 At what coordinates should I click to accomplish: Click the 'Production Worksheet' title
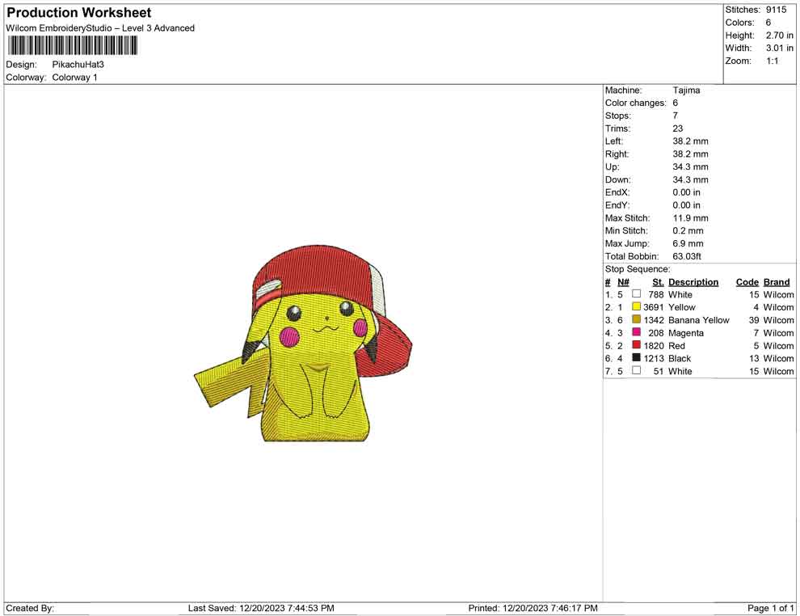click(79, 13)
